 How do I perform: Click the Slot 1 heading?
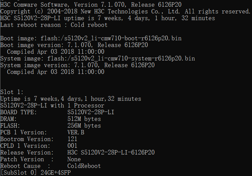[x=12, y=92]
